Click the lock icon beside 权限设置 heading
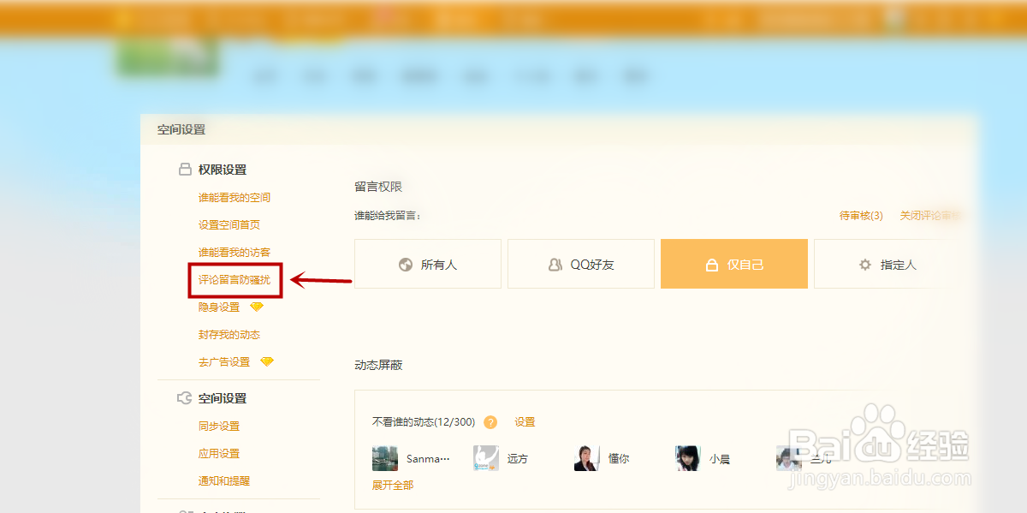 coord(185,169)
